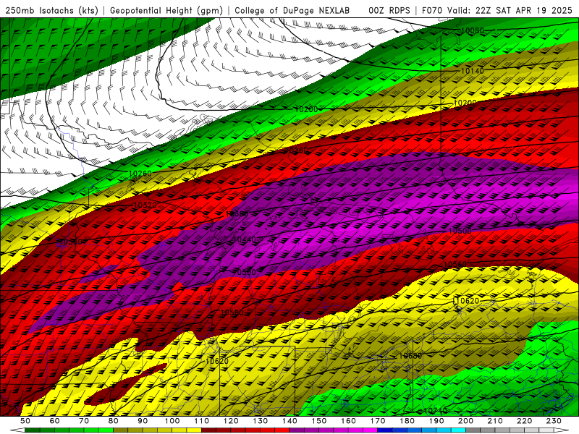Click the "F070 Valid: 22Z SAT APR 19 2025" text

(497, 11)
